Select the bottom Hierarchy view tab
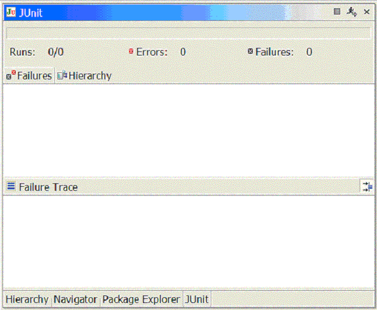The image size is (377, 310). tap(27, 299)
